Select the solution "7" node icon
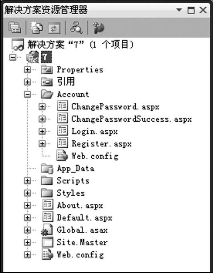Screen dimensions: 213x273 pos(18,44)
